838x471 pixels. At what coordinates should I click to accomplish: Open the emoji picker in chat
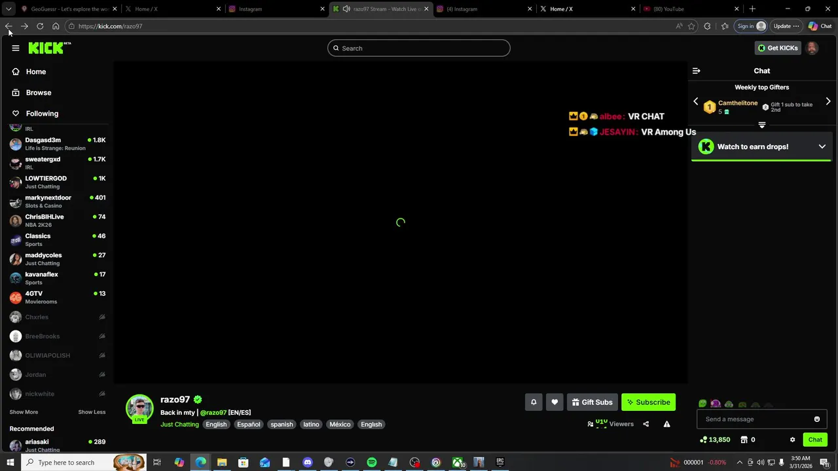[817, 419]
